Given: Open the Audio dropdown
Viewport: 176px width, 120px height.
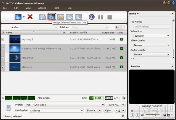Looking at the screenshot, I should (x=39, y=27).
